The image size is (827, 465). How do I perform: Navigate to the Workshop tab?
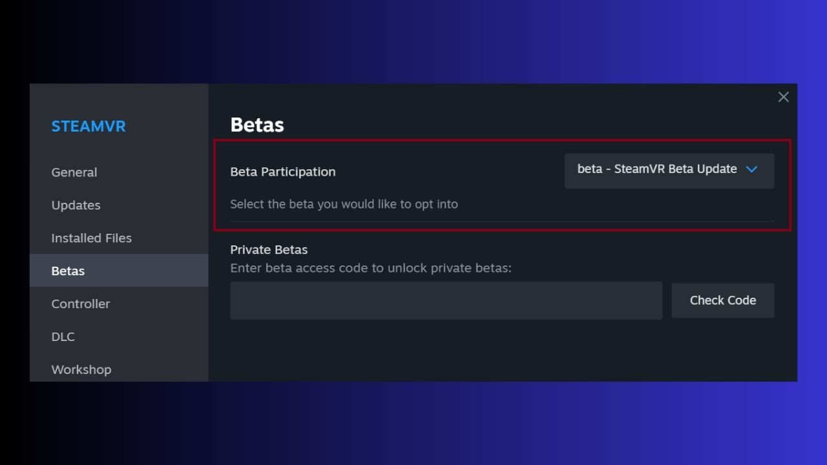[x=81, y=369]
